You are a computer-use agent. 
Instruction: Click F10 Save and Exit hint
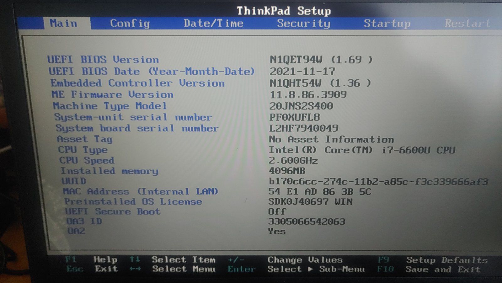point(430,269)
